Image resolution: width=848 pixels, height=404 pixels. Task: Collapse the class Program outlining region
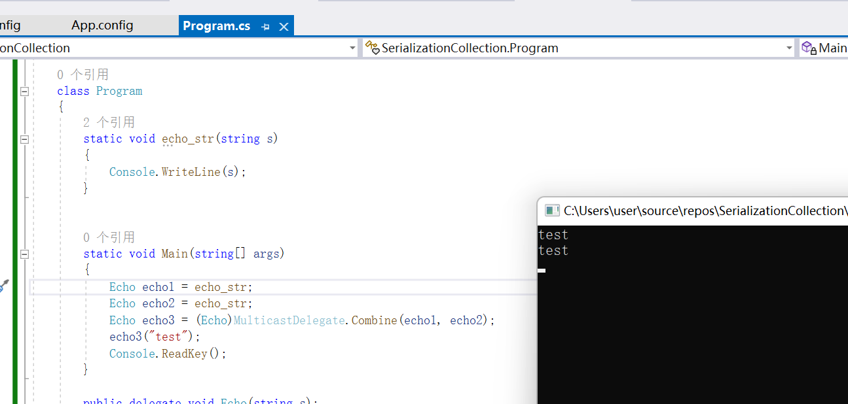click(24, 92)
